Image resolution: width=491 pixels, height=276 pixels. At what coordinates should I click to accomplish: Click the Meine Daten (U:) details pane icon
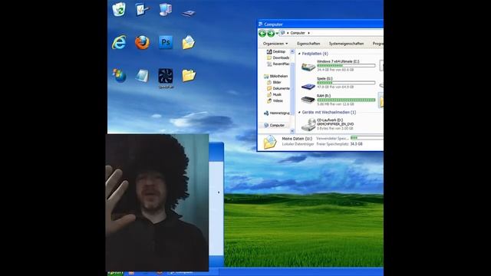pos(269,142)
